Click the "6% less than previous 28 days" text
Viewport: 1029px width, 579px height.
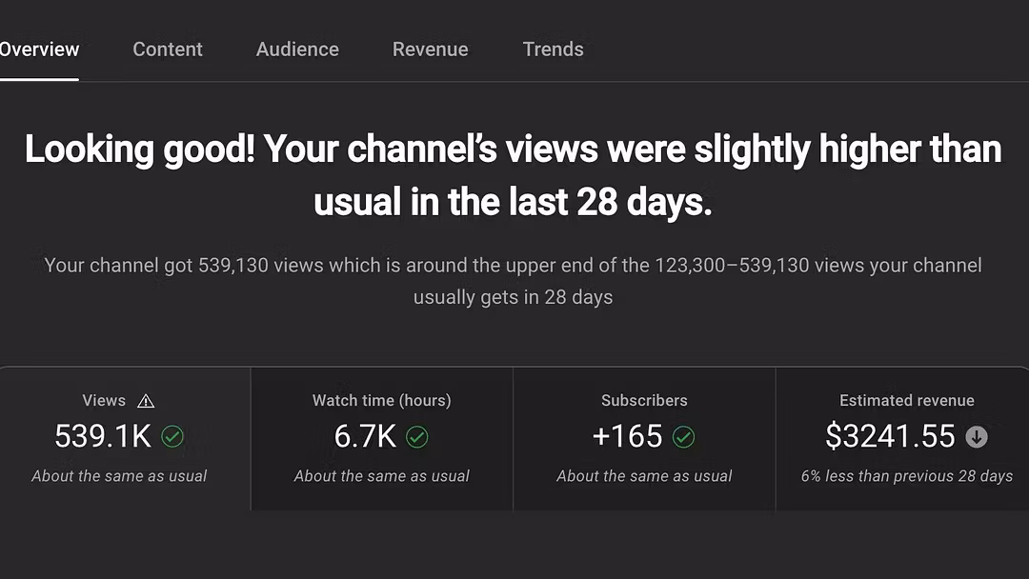(906, 476)
